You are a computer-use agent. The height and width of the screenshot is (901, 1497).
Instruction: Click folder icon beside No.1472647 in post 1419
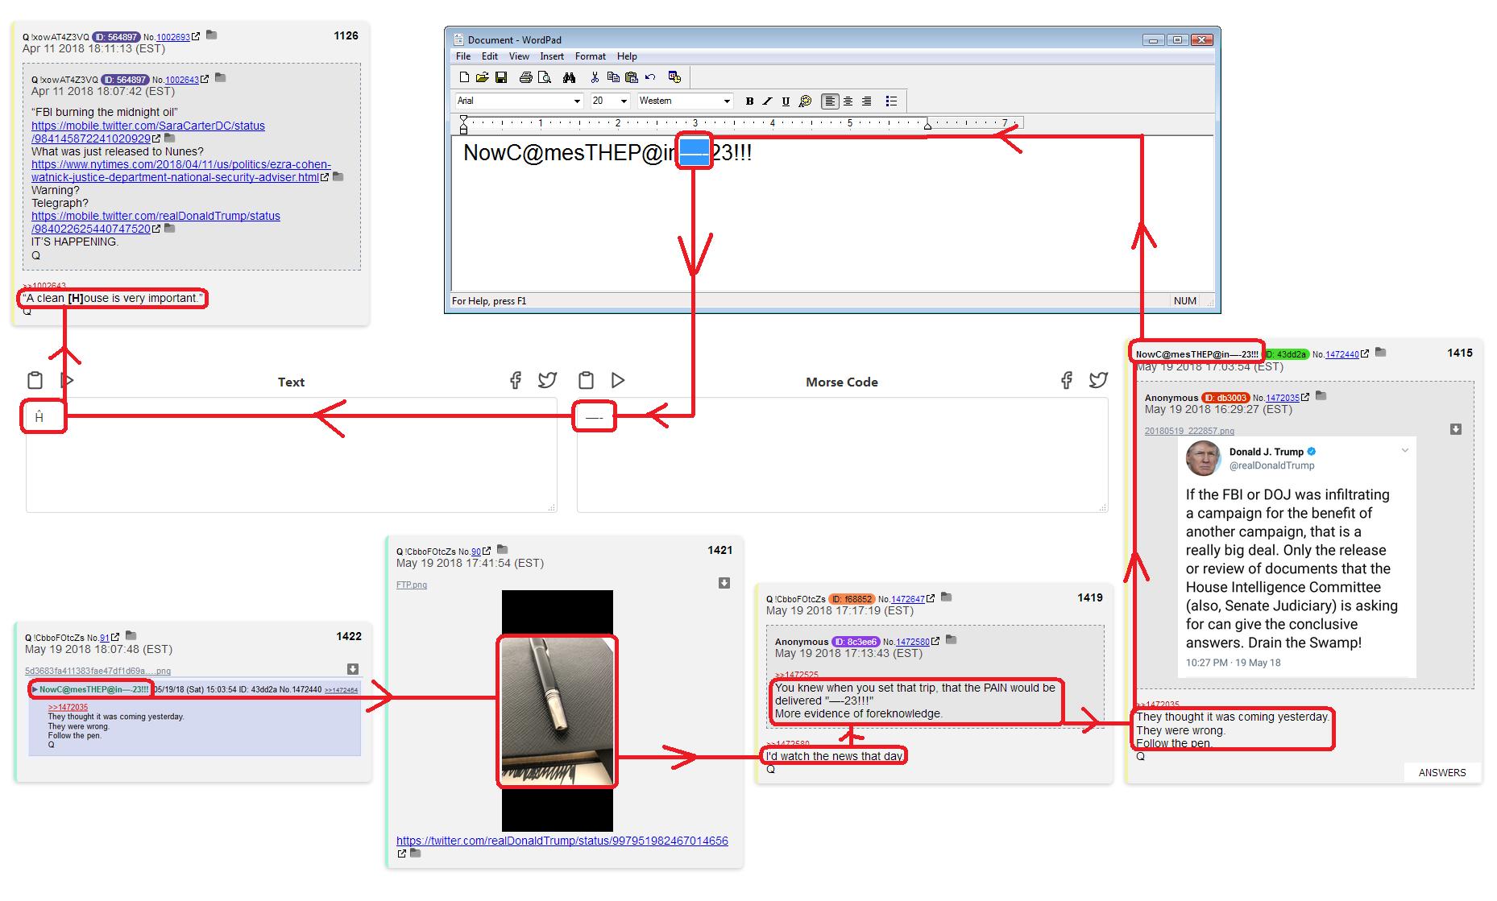[x=947, y=597]
